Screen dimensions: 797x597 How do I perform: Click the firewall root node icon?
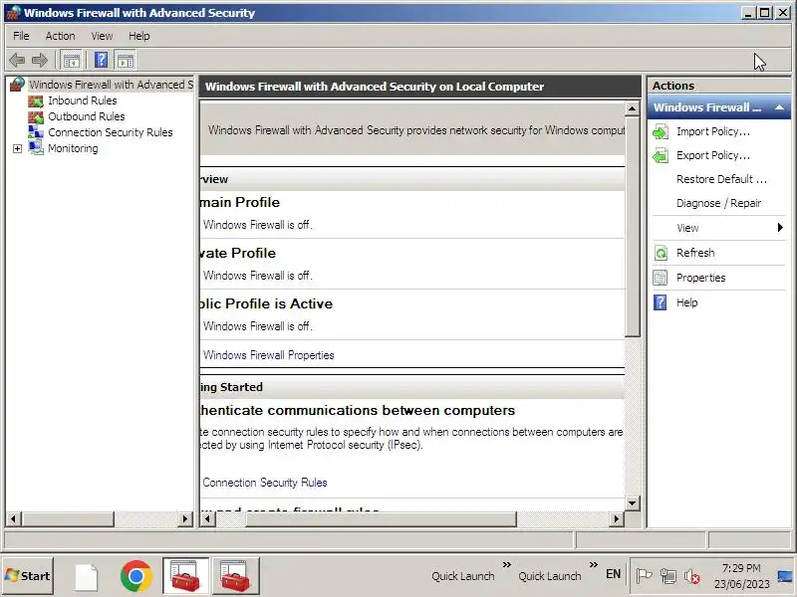point(17,85)
